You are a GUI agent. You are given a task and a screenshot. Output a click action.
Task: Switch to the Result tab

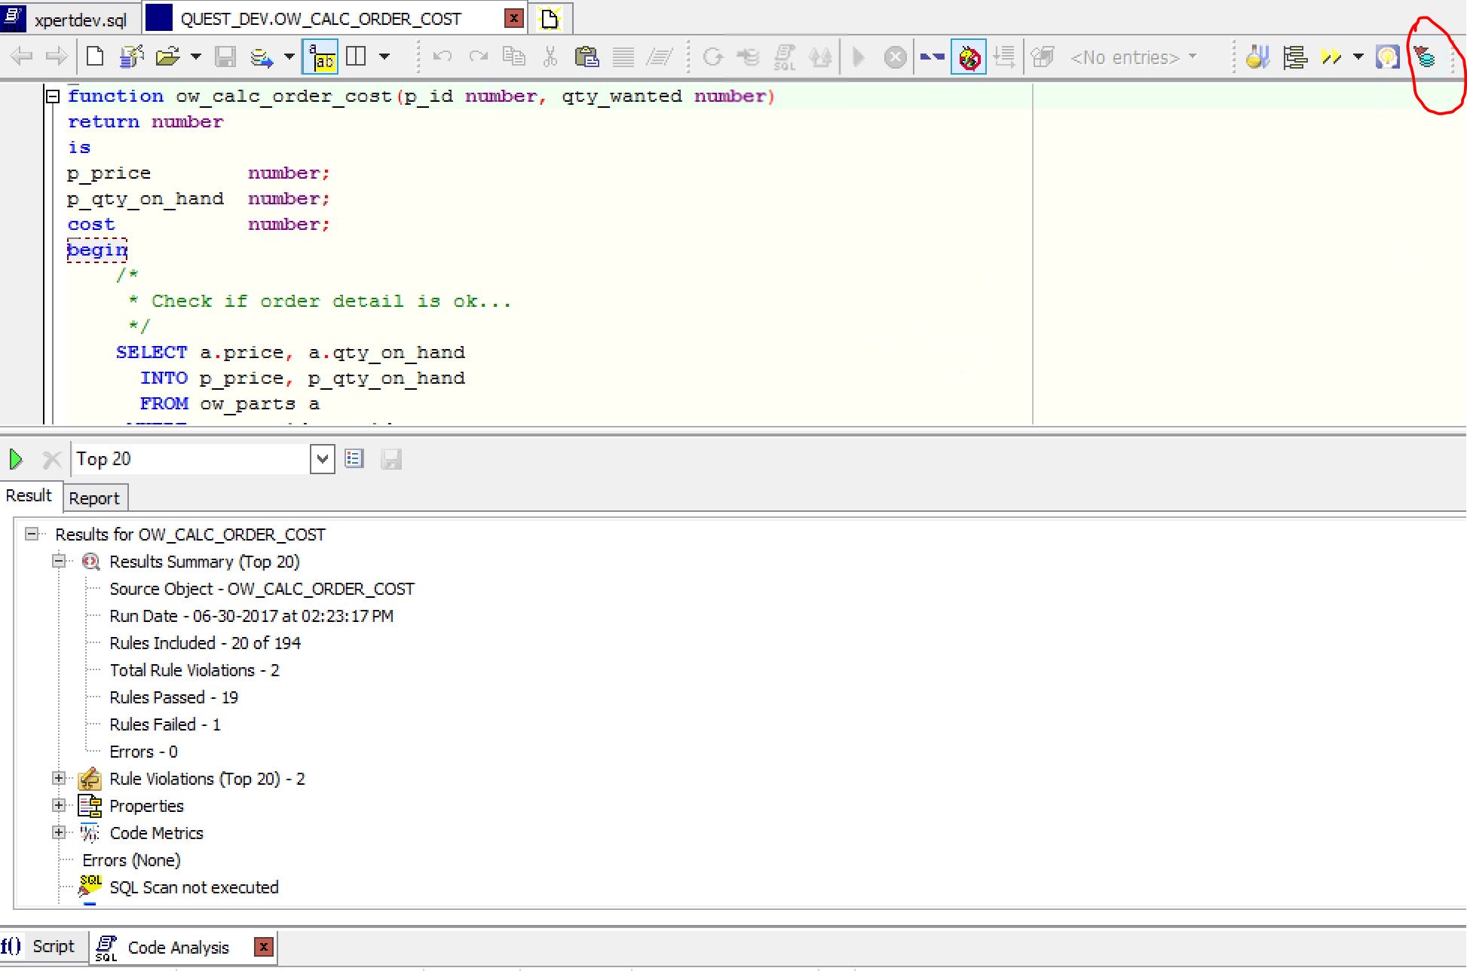click(x=29, y=496)
